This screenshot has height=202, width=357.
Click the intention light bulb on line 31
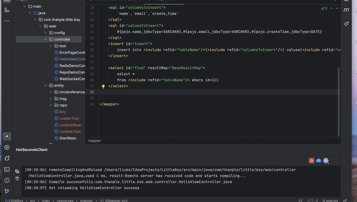click(103, 86)
